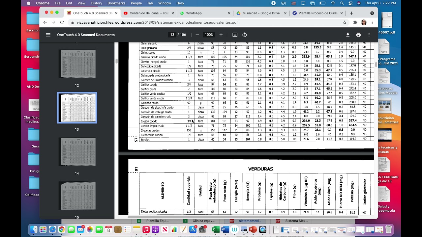
Task: Click the Wi-Fi icon in menu bar
Action: pos(333,3)
